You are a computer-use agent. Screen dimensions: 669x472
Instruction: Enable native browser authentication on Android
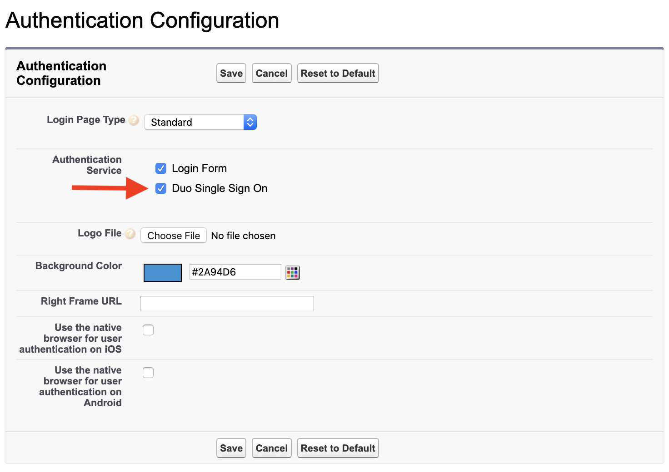coord(148,373)
